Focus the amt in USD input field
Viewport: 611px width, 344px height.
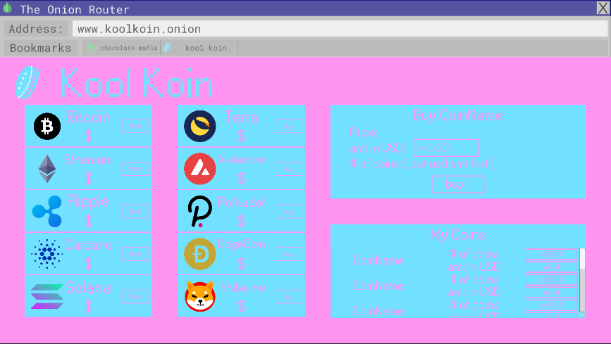click(x=445, y=148)
